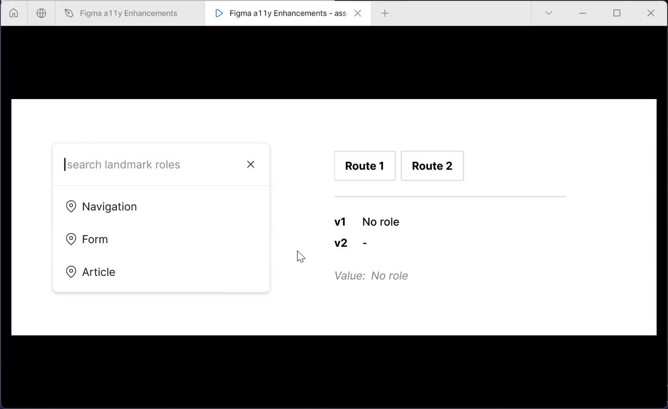Choose the Form landmark role
This screenshot has width=668, height=409.
95,239
